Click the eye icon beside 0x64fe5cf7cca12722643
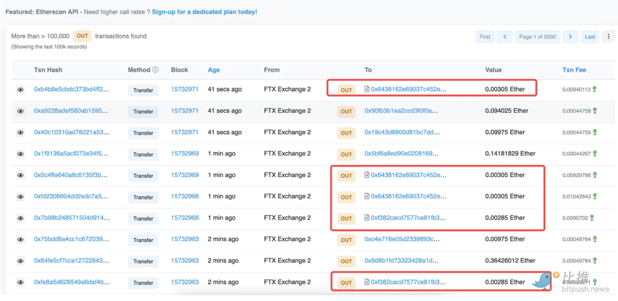 (x=20, y=261)
